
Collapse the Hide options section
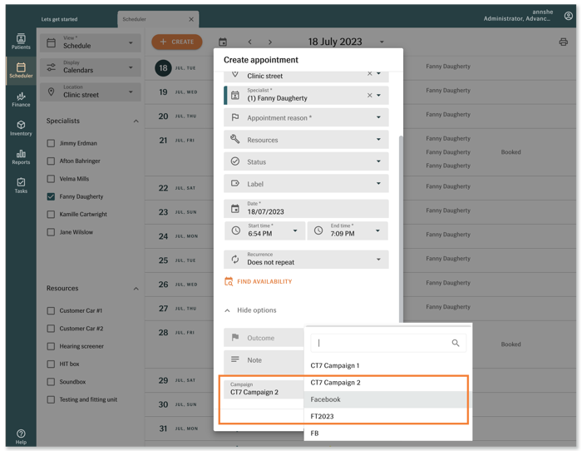[251, 310]
